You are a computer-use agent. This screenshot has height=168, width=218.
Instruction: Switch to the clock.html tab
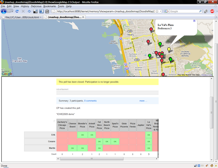tap(22, 17)
